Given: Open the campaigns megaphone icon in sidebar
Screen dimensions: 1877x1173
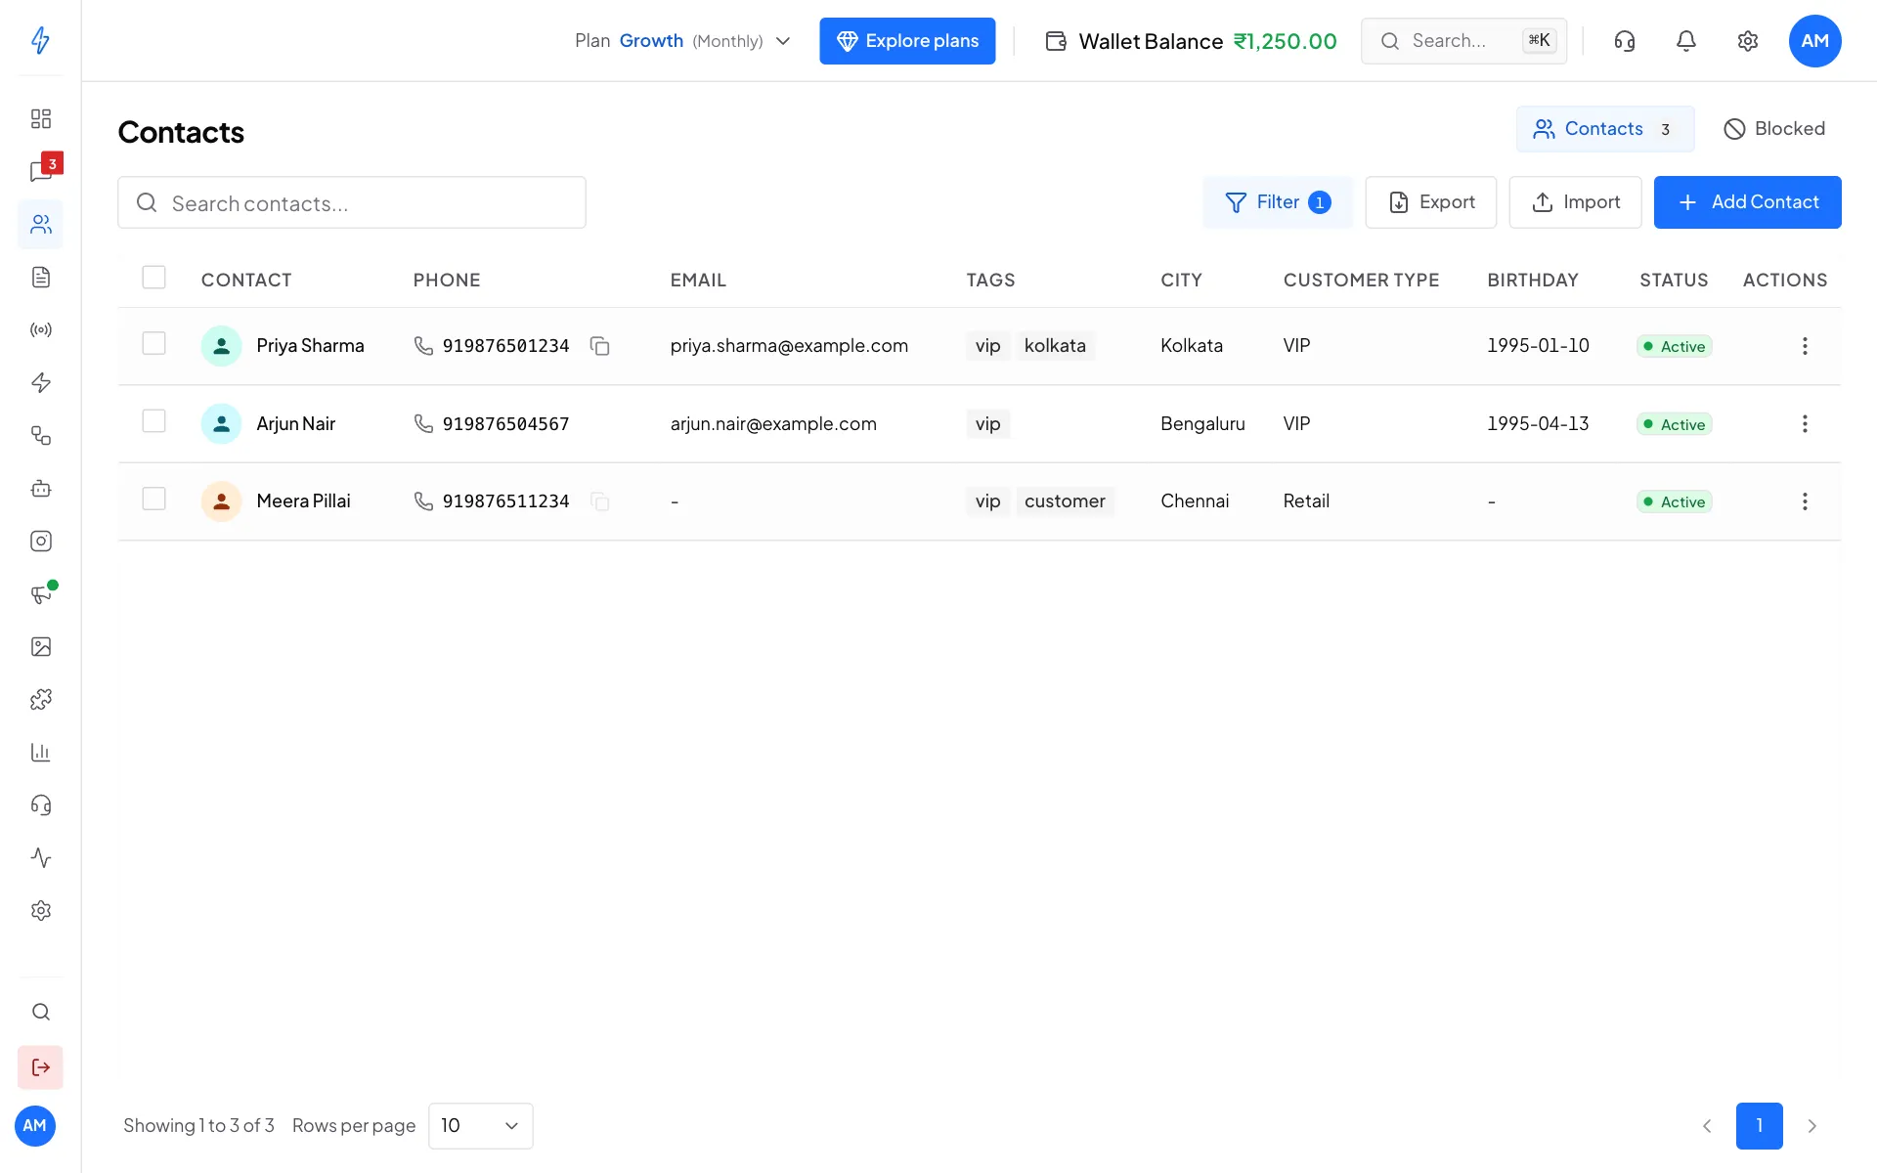Looking at the screenshot, I should click(x=41, y=593).
